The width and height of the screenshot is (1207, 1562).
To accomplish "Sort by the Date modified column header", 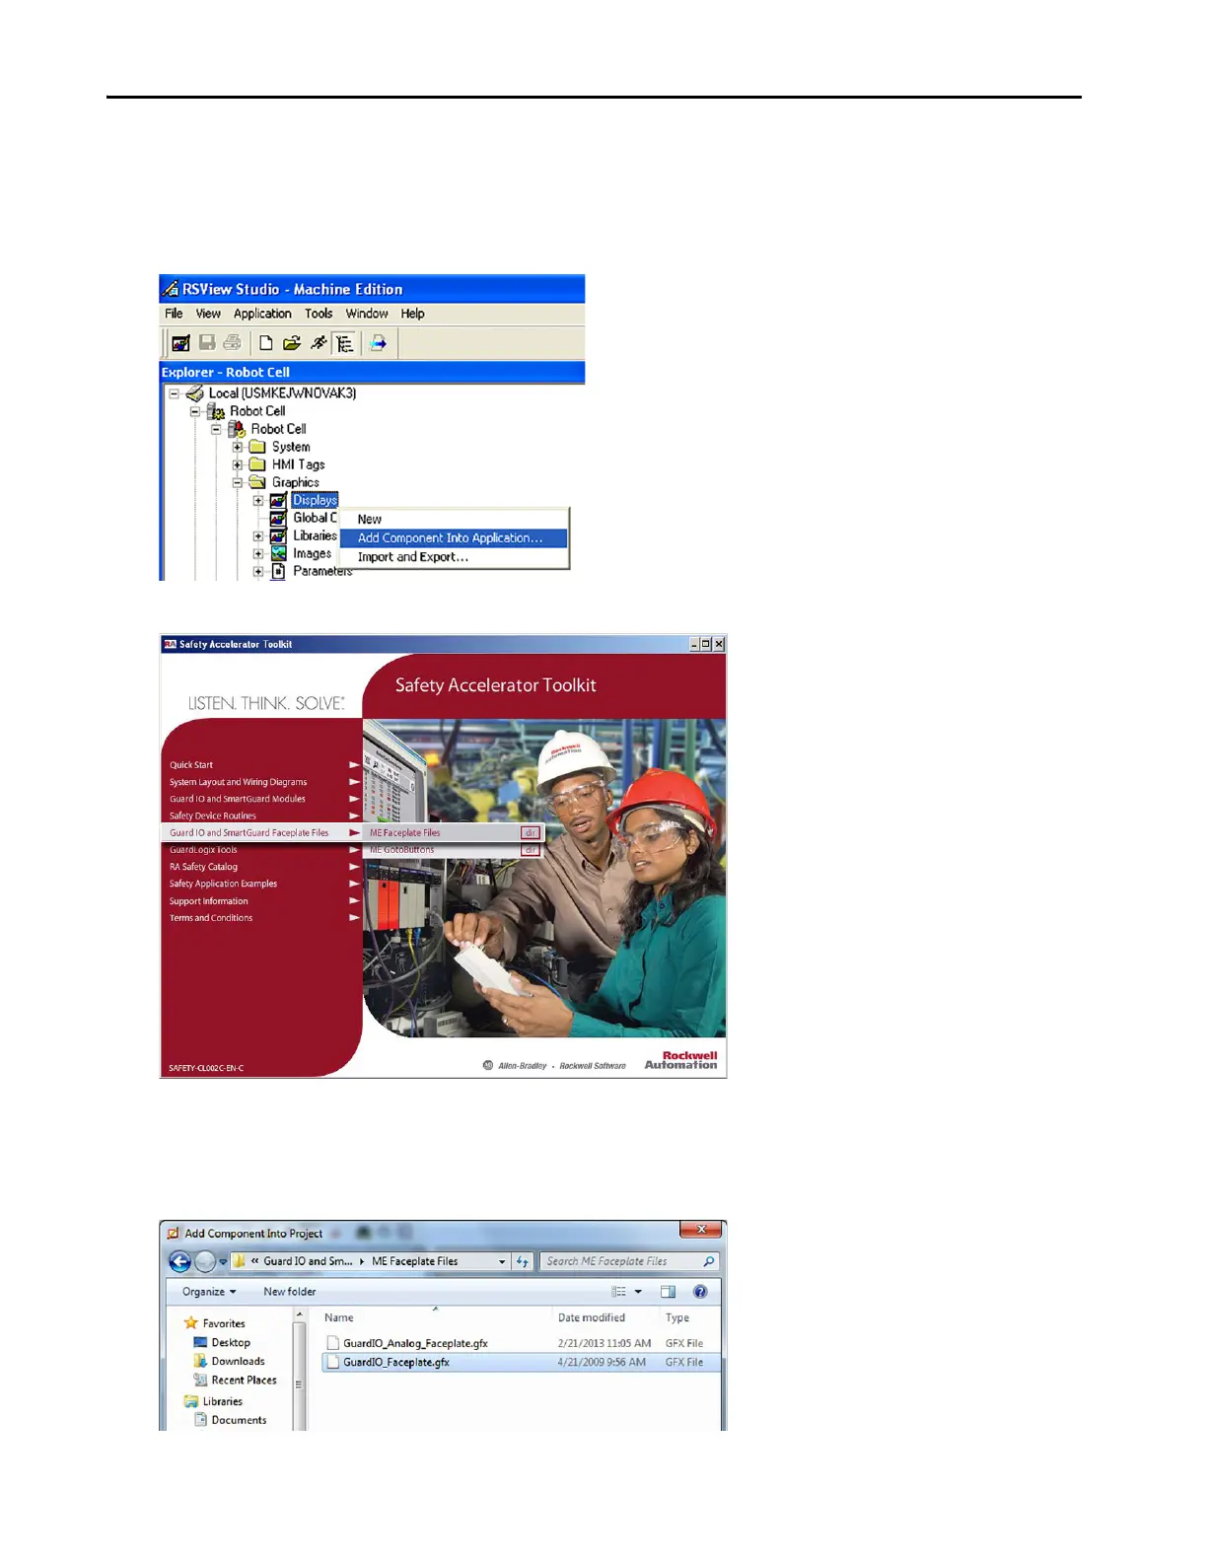I will [592, 1317].
